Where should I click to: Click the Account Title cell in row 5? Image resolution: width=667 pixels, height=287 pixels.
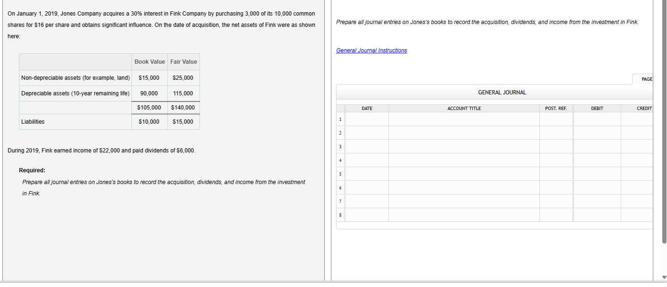coord(464,174)
